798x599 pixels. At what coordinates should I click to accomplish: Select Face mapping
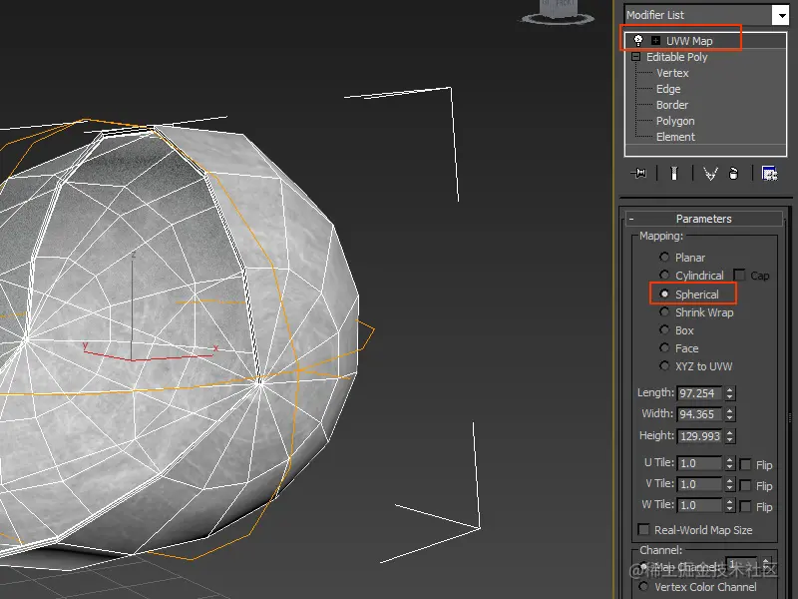point(664,347)
